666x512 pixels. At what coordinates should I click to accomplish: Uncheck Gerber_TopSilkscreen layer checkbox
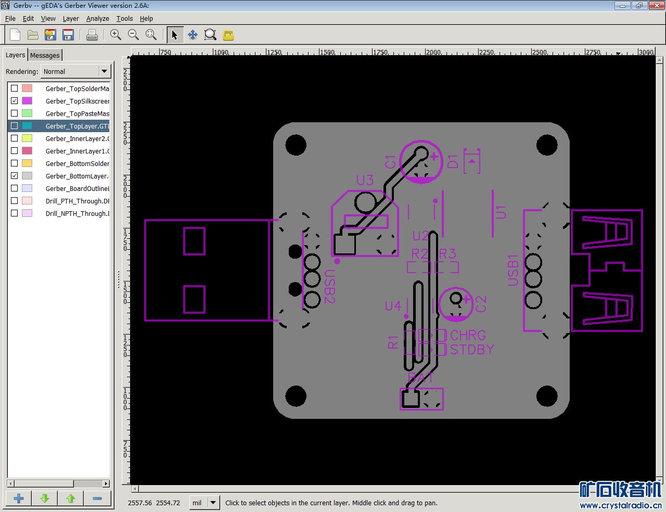tap(15, 101)
